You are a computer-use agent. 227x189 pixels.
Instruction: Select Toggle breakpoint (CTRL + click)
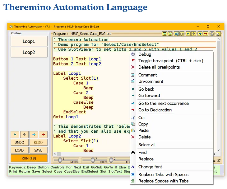coord(172,61)
